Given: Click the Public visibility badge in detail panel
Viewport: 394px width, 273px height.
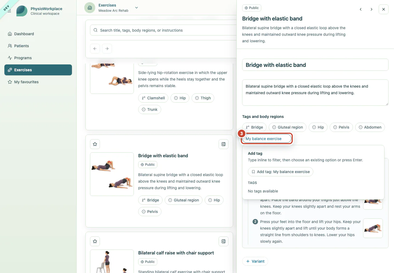Looking at the screenshot, I should point(252,8).
